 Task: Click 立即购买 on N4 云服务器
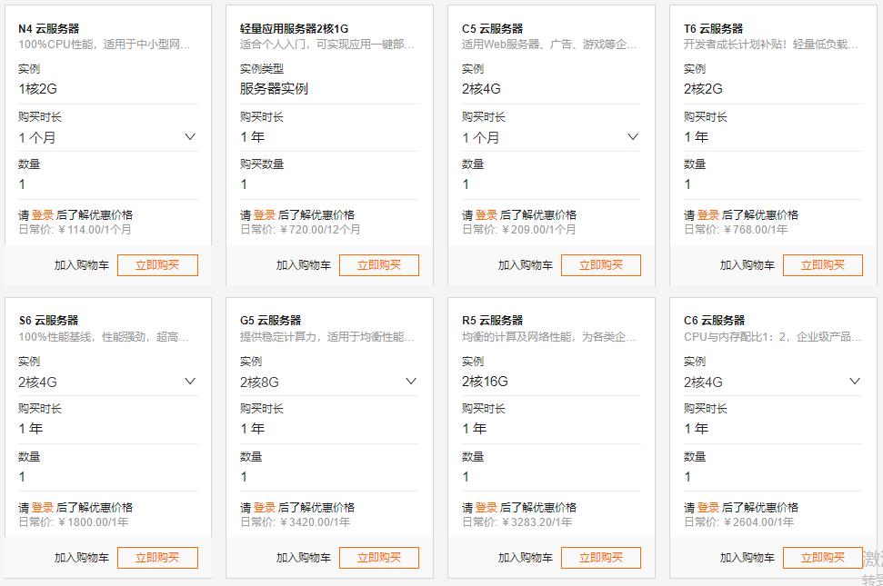click(157, 264)
